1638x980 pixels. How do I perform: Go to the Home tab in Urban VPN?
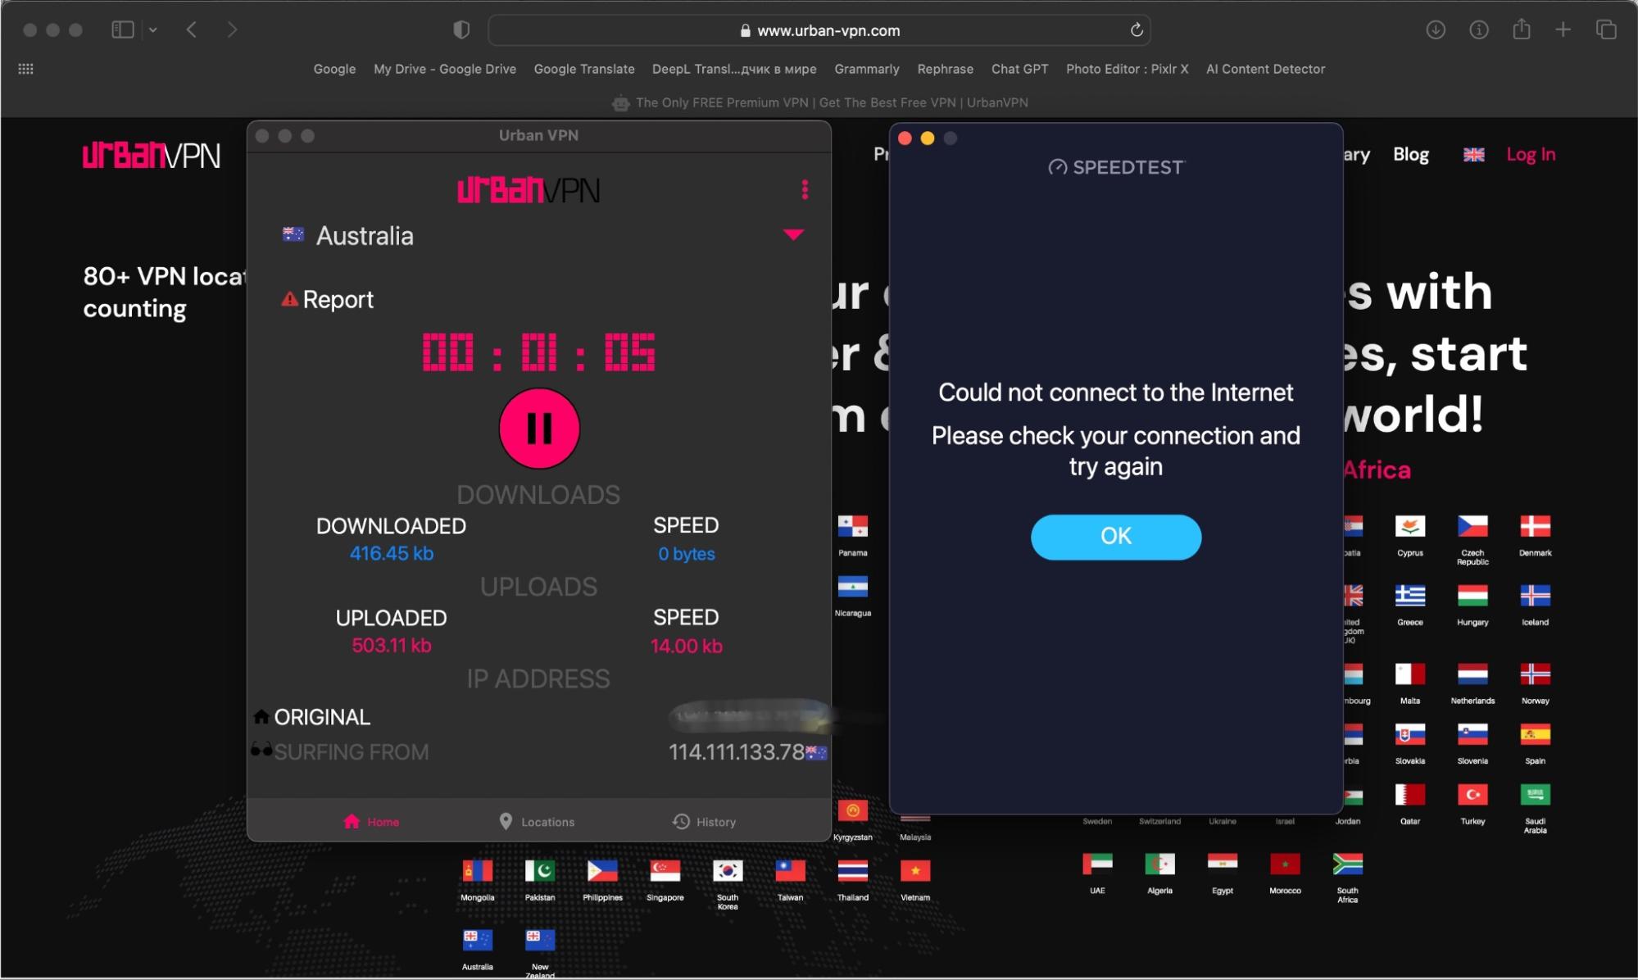(371, 822)
